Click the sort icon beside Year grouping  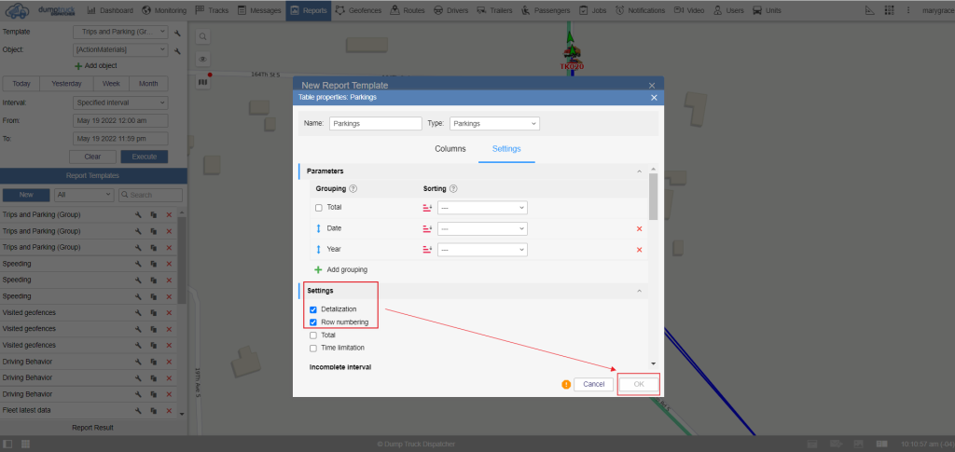pos(427,250)
